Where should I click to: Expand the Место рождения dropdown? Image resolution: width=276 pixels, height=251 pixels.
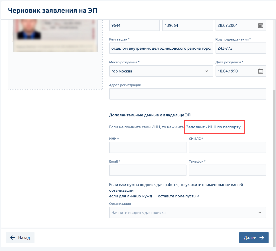point(207,71)
